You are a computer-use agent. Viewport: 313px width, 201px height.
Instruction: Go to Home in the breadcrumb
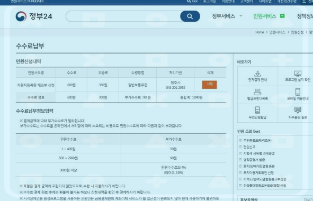(260, 32)
